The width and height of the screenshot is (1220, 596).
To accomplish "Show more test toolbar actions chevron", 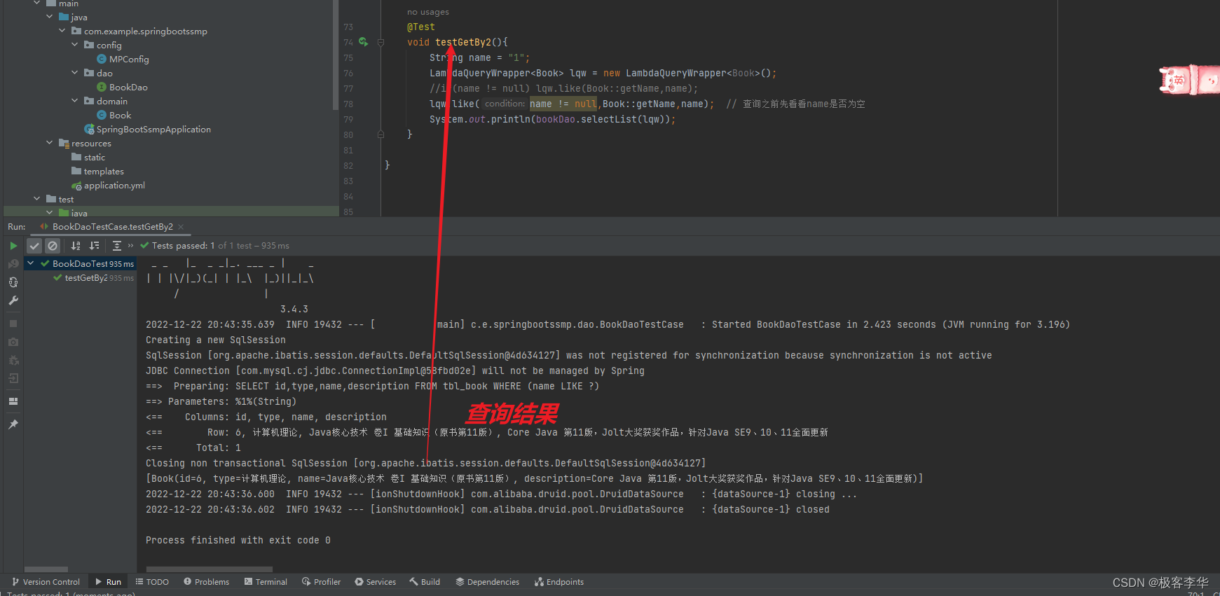I will (x=130, y=246).
